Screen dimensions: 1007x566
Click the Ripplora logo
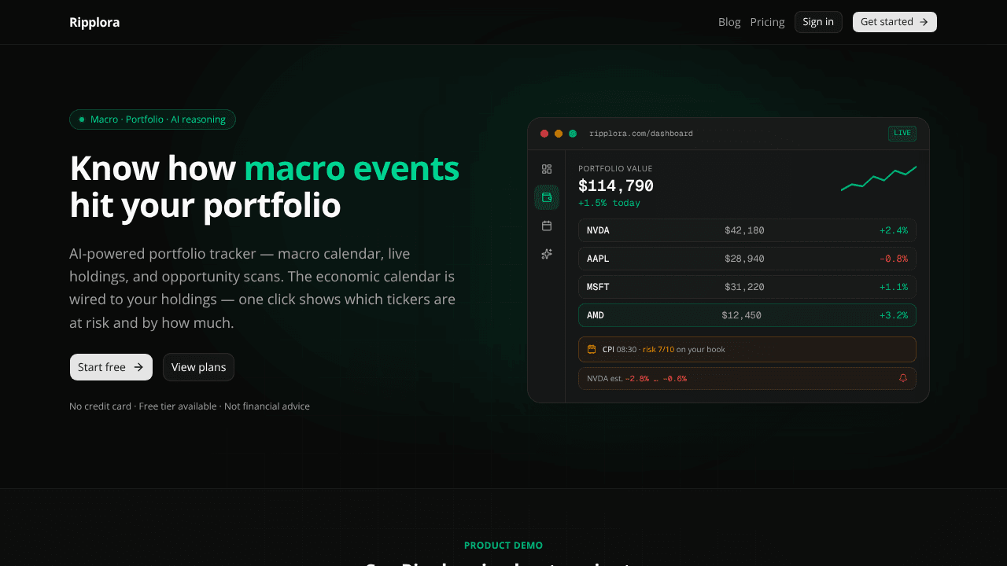coord(94,22)
